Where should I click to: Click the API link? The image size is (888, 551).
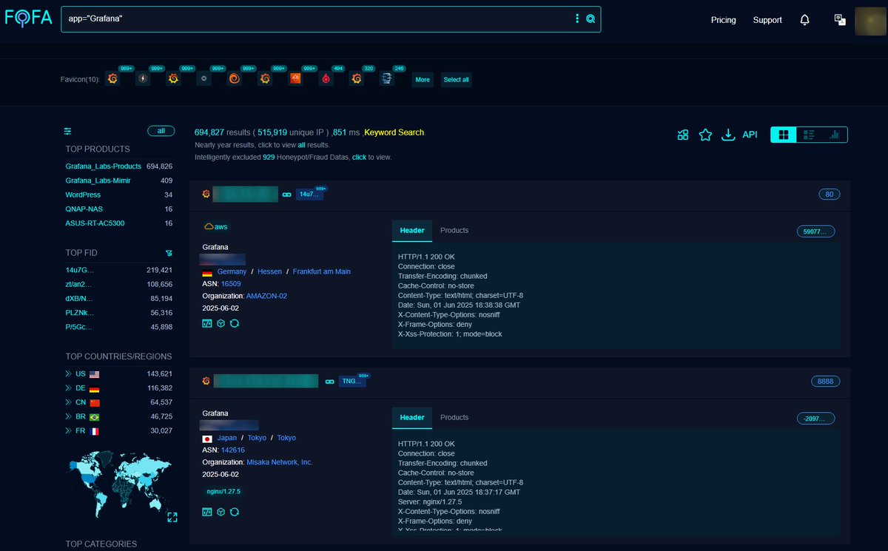[x=750, y=135]
